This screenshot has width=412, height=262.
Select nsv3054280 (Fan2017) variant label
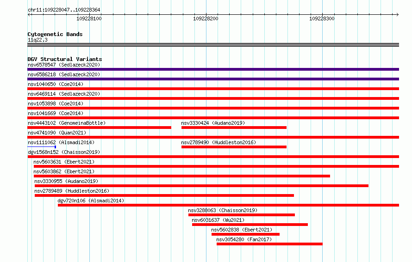tap(244, 239)
